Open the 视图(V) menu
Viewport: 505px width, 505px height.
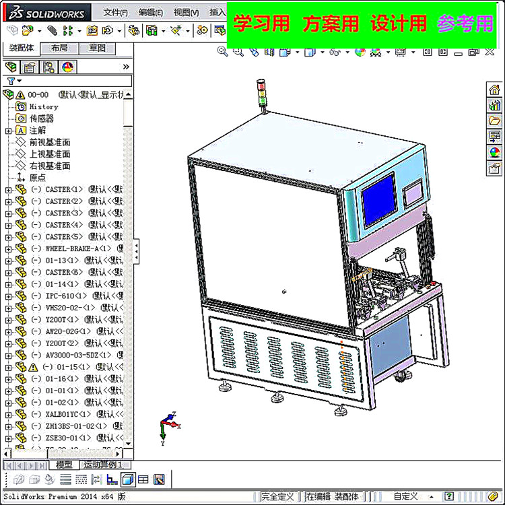coord(186,13)
